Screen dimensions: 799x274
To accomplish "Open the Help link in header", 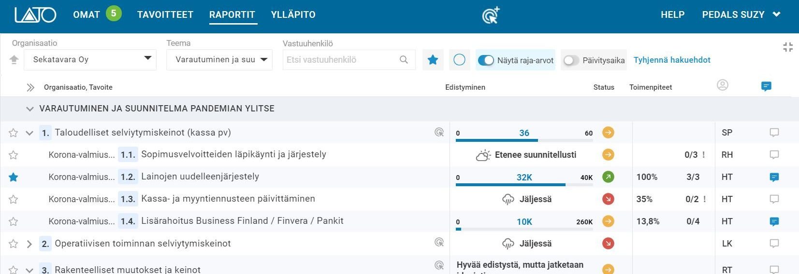I will (x=672, y=14).
